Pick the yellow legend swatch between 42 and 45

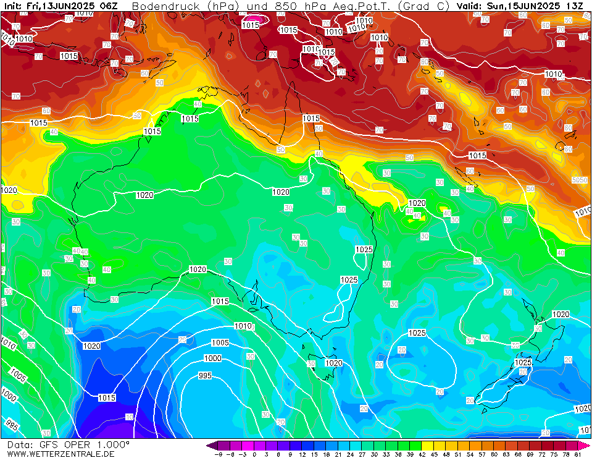click(x=427, y=445)
